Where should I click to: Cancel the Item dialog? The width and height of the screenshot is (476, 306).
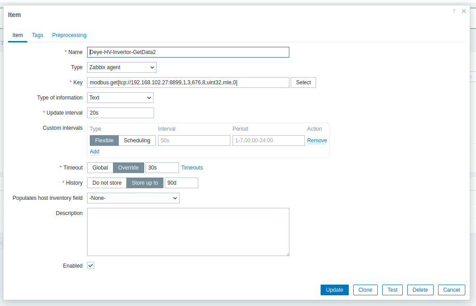[451, 290]
